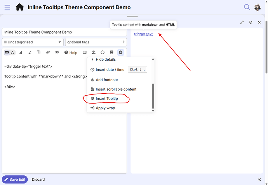Open formatting Help
The height and width of the screenshot is (185, 268).
[71, 53]
